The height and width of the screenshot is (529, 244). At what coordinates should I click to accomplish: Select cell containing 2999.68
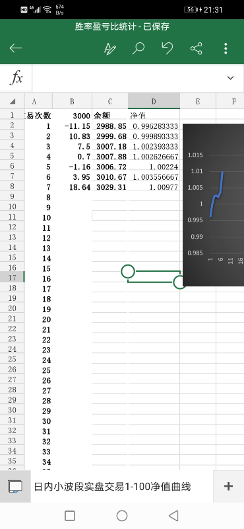[x=110, y=136]
